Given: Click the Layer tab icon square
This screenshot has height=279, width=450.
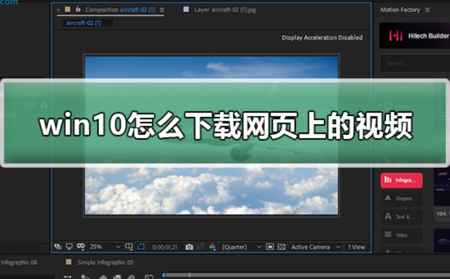Looking at the screenshot, I should click(186, 10).
